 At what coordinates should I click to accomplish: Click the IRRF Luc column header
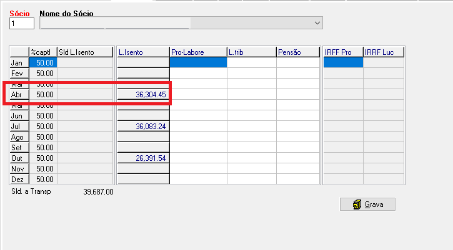click(382, 52)
